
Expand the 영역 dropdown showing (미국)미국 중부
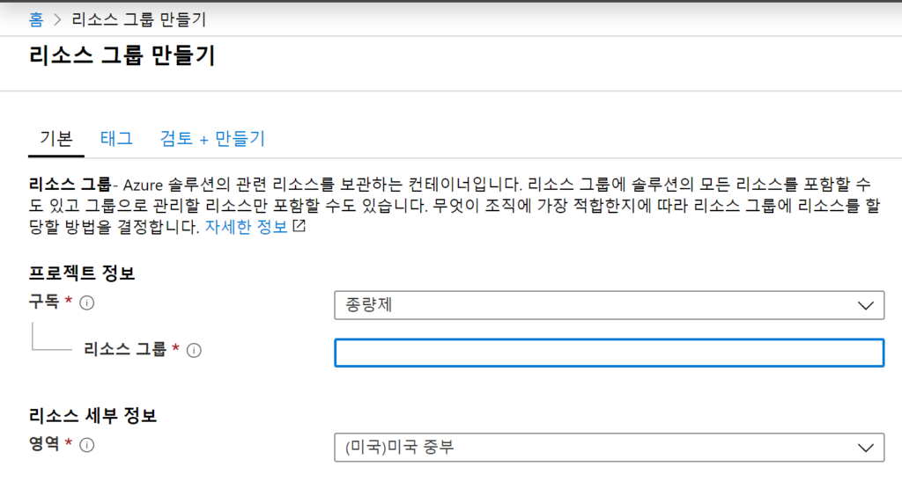[x=608, y=448]
